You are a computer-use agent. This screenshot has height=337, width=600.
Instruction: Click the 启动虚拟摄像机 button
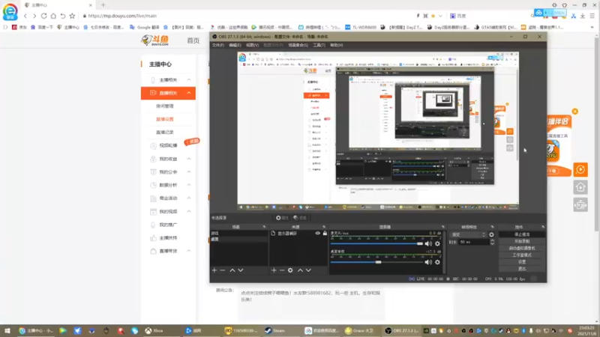(x=522, y=248)
